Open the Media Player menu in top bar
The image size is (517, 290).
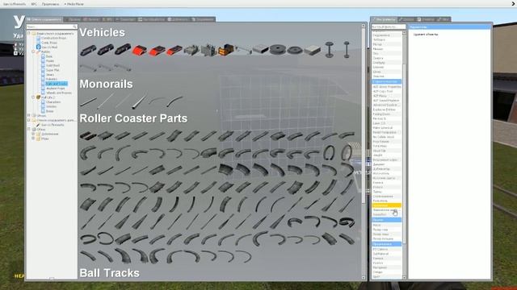pos(74,4)
